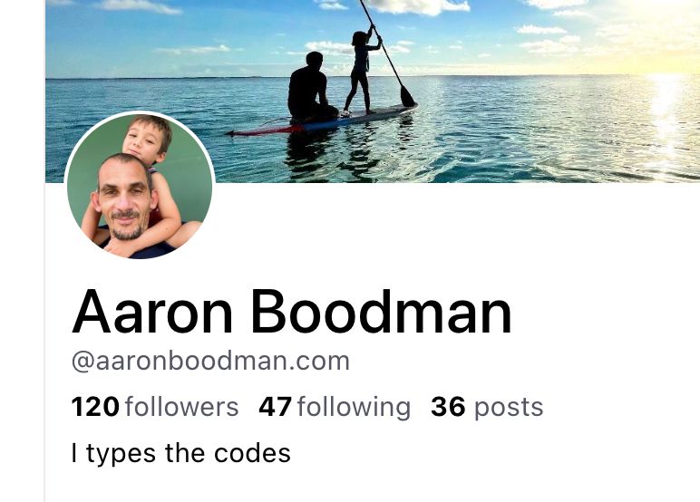Click the standing child holding the paddle
Screen dimensions: 700x502
(x=363, y=72)
